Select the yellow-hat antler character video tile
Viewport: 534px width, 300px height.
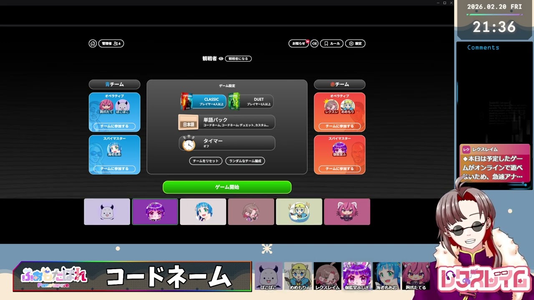click(299, 212)
